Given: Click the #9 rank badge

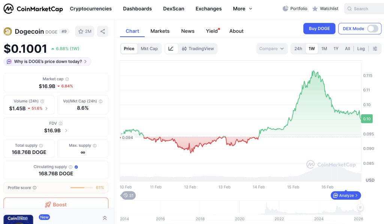Looking at the screenshot, I should (64, 31).
